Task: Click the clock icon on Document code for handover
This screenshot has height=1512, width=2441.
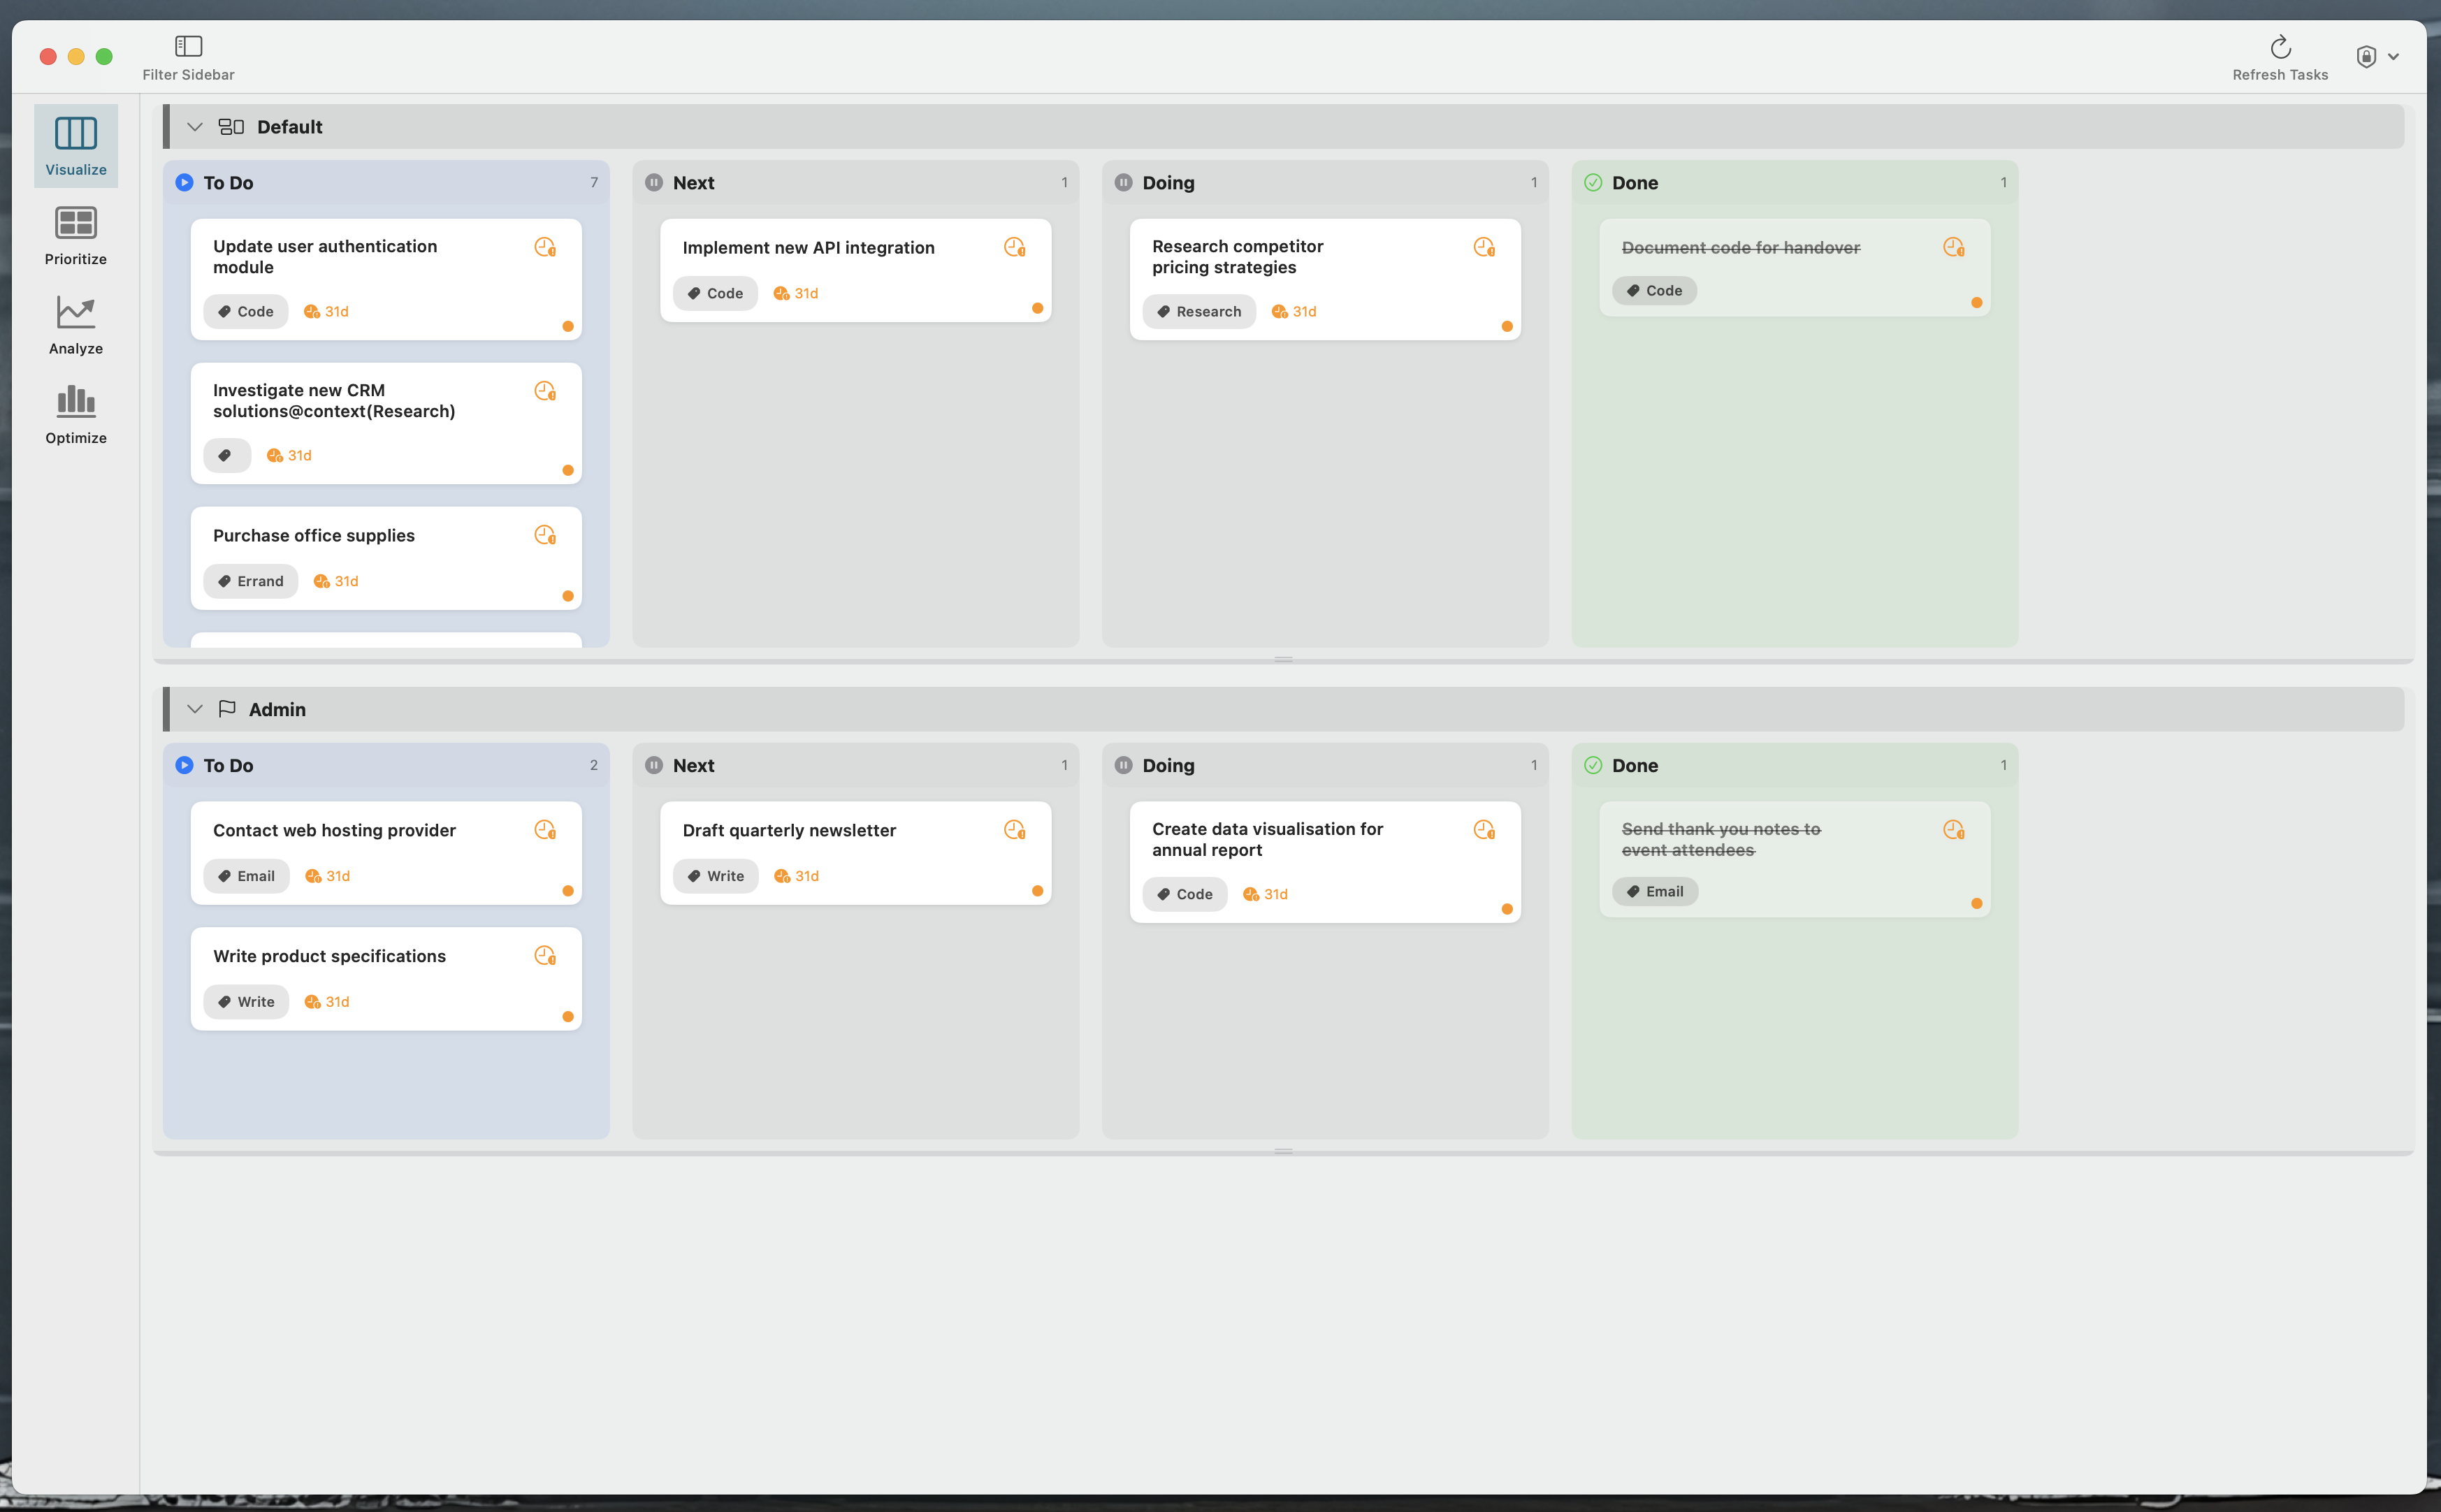Action: click(x=1954, y=247)
